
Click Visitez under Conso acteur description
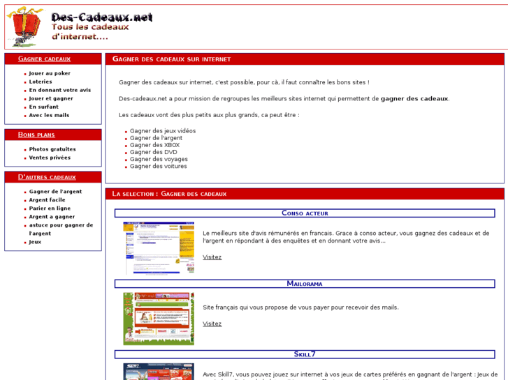[x=212, y=257]
